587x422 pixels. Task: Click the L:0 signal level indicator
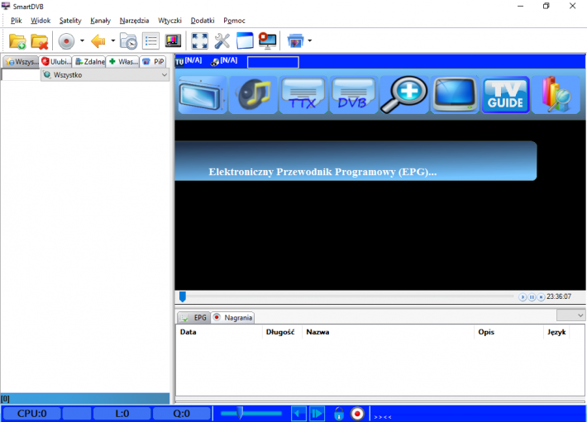122,414
